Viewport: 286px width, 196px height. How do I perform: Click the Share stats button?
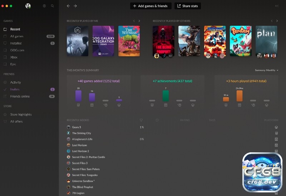point(187,6)
